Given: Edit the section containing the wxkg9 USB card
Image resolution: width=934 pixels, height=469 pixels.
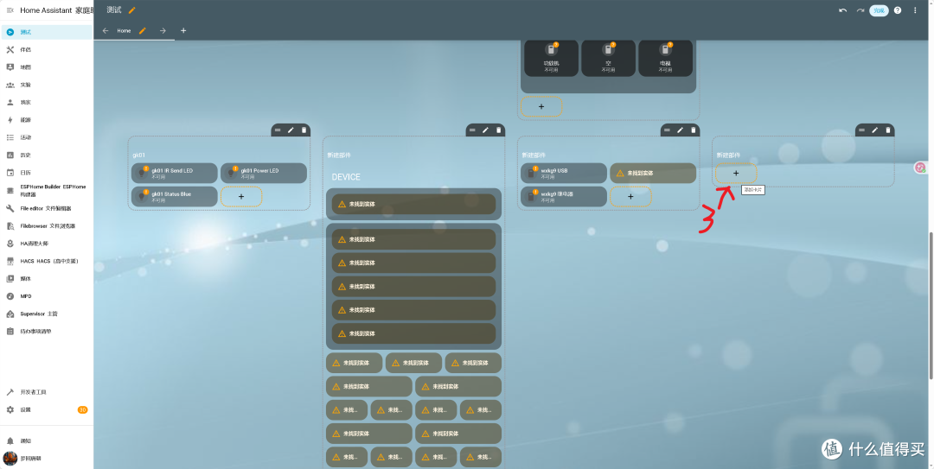Looking at the screenshot, I should (681, 130).
